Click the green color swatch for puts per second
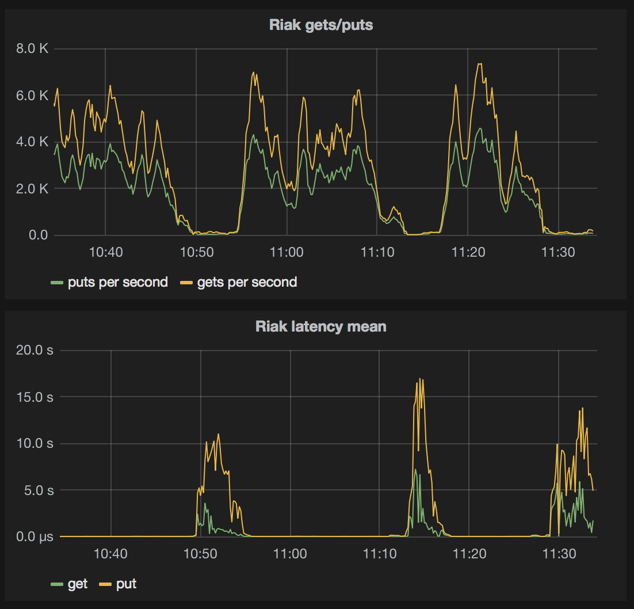 (x=57, y=283)
